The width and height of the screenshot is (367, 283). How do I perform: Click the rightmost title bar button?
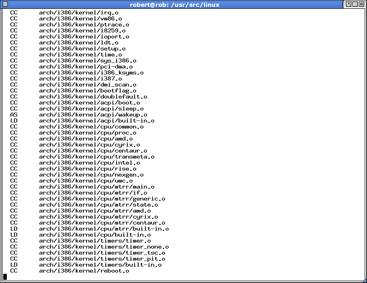click(x=361, y=4)
